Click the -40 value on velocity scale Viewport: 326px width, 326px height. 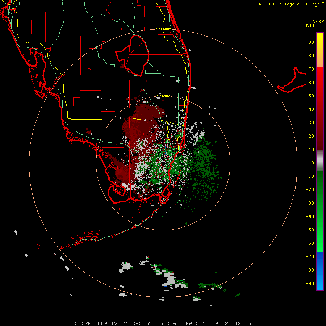coord(310,217)
